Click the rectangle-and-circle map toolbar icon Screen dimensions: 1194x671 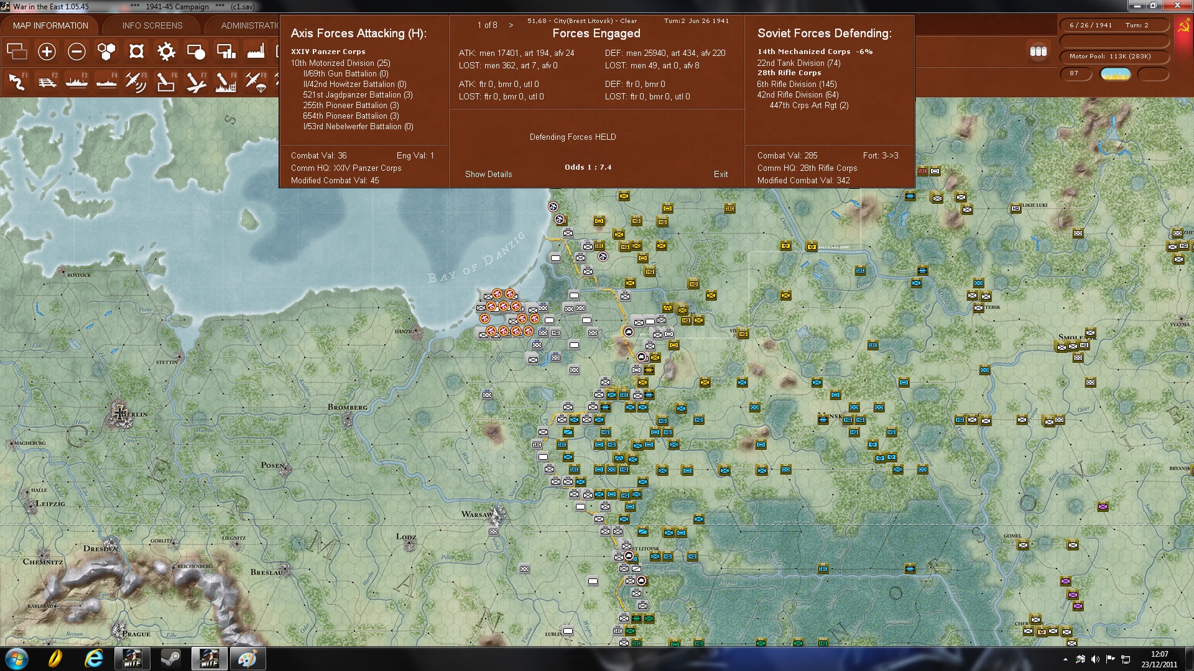pyautogui.click(x=196, y=52)
